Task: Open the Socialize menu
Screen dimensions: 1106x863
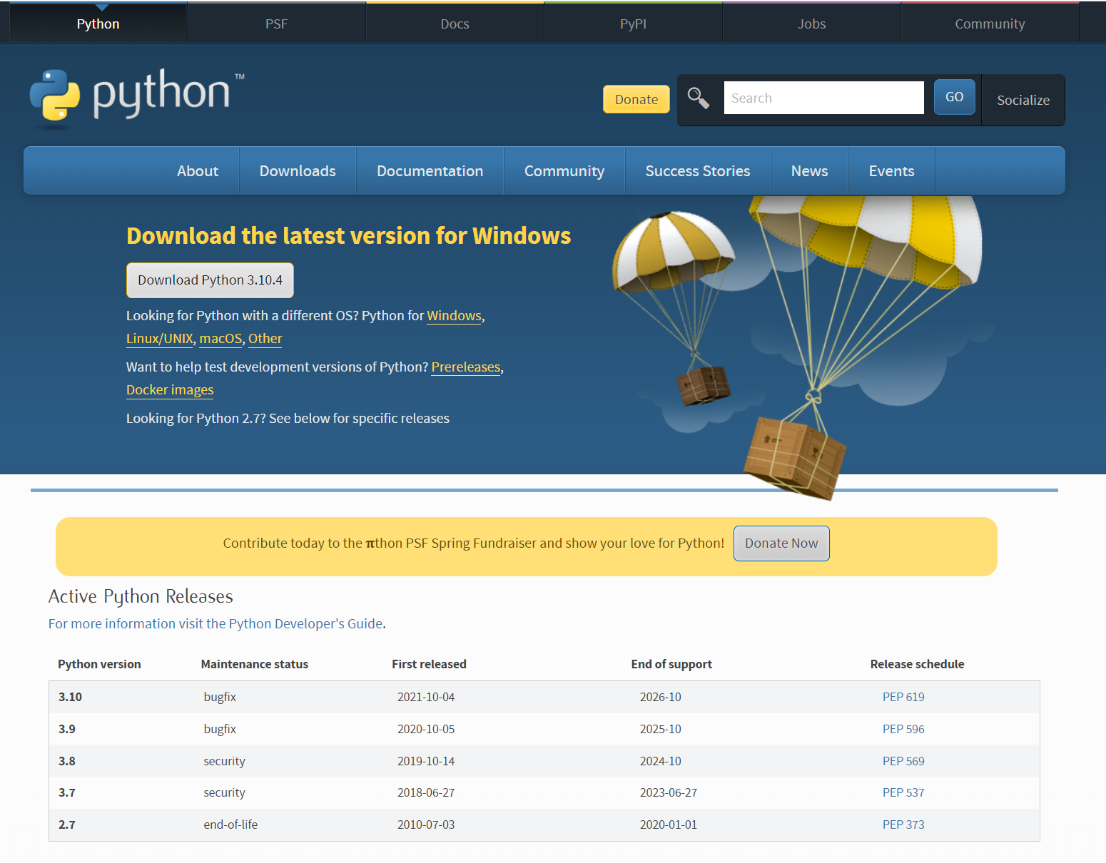Action: pos(1023,100)
